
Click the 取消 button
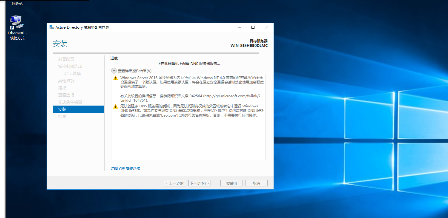point(256,183)
